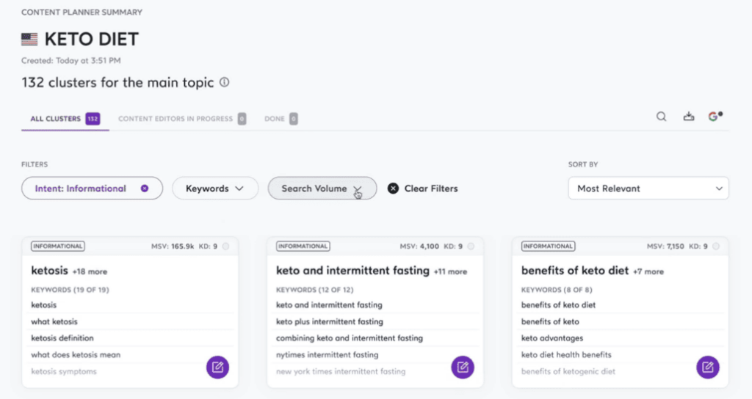Click the Informational tag on ketosis card
The width and height of the screenshot is (752, 399).
click(x=57, y=246)
